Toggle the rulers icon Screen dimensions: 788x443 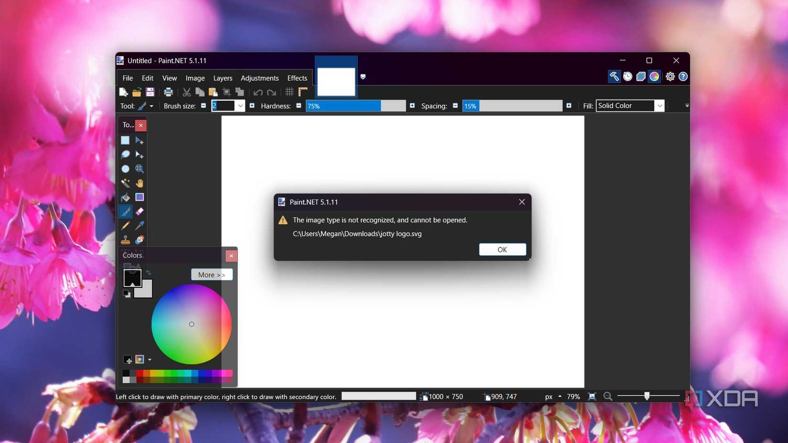tap(303, 92)
